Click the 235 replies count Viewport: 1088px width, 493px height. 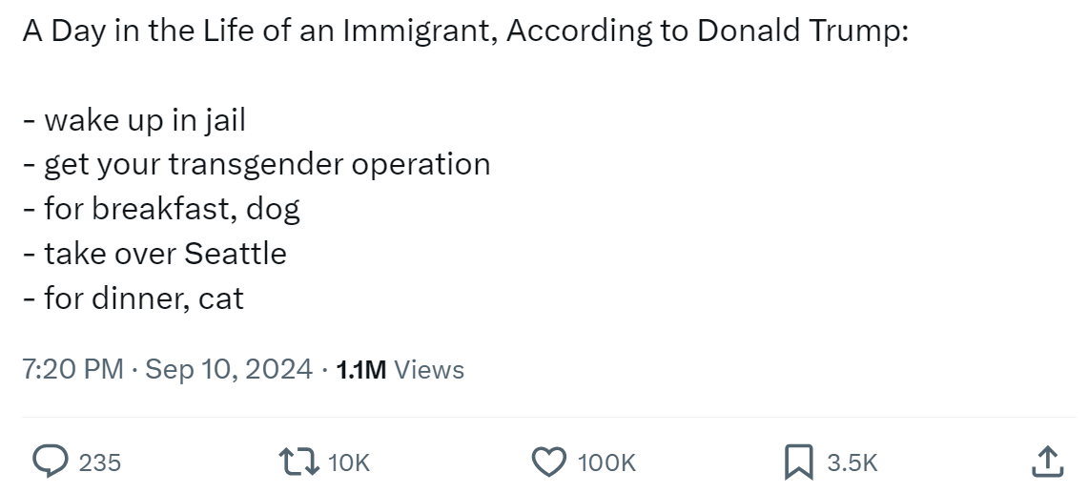click(x=99, y=462)
